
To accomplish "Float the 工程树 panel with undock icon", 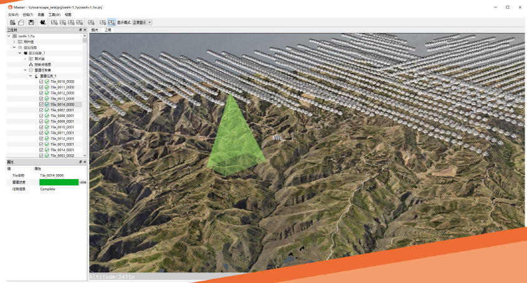I will (80, 30).
